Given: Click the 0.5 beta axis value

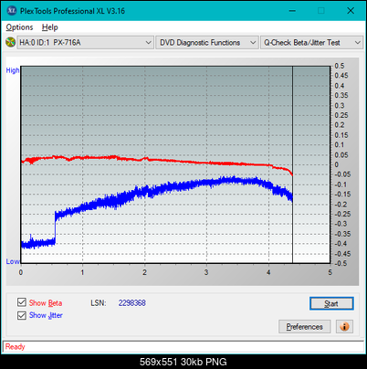Looking at the screenshot, I should point(340,66).
